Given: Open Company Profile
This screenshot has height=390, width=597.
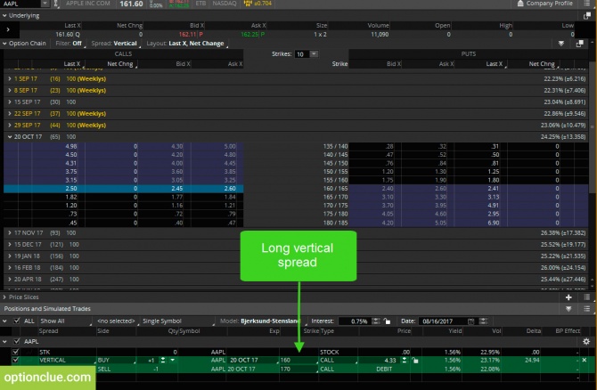Looking at the screenshot, I should pyautogui.click(x=544, y=4).
